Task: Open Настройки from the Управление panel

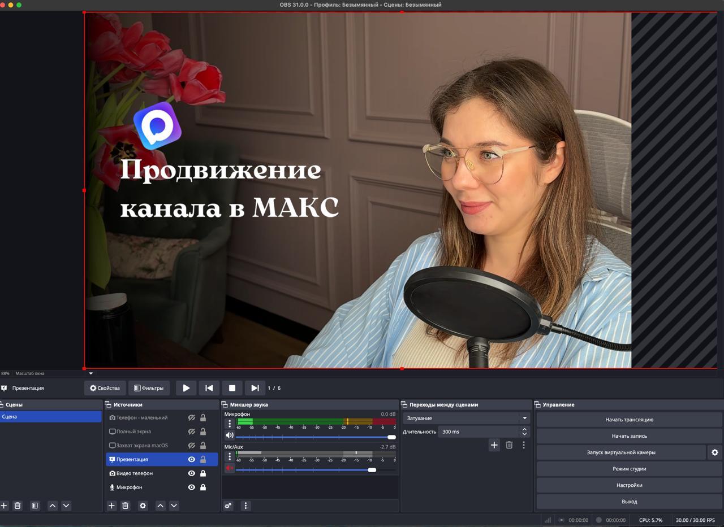Action: [629, 485]
